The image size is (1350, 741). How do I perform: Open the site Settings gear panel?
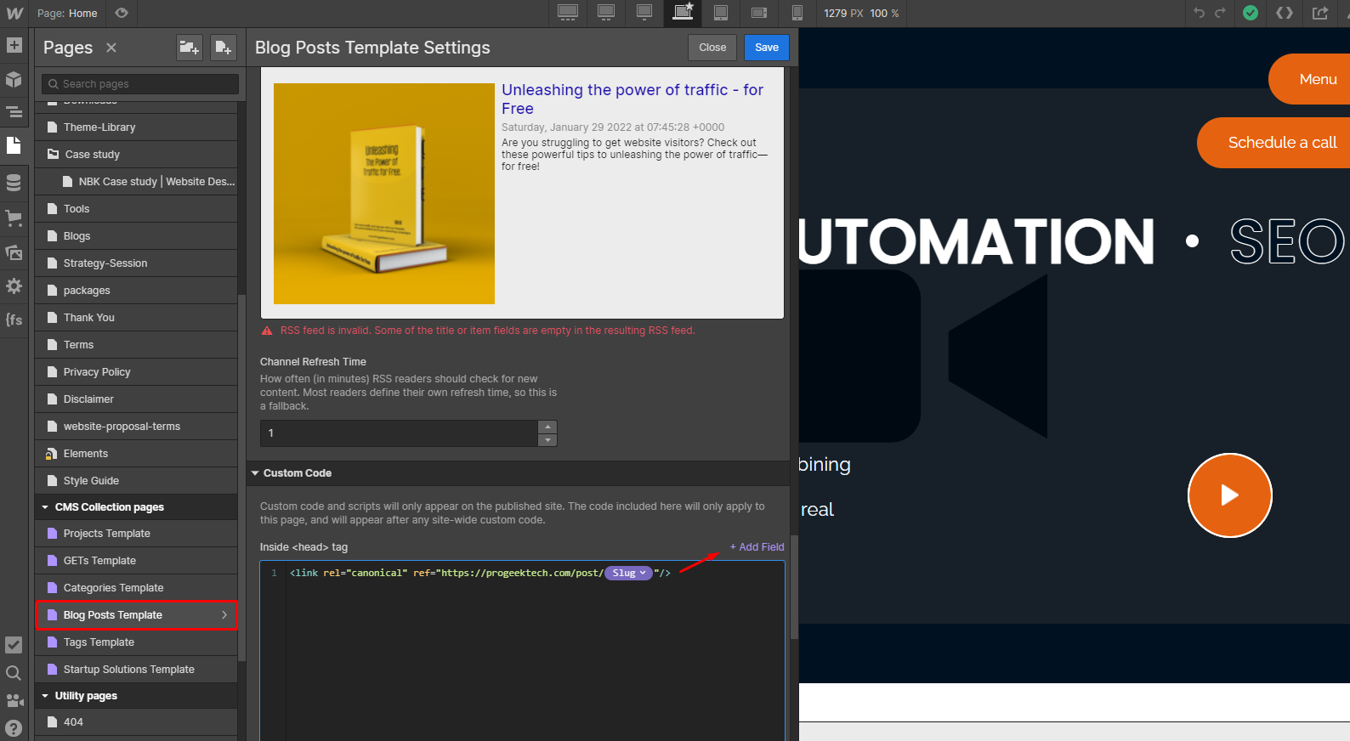[14, 286]
